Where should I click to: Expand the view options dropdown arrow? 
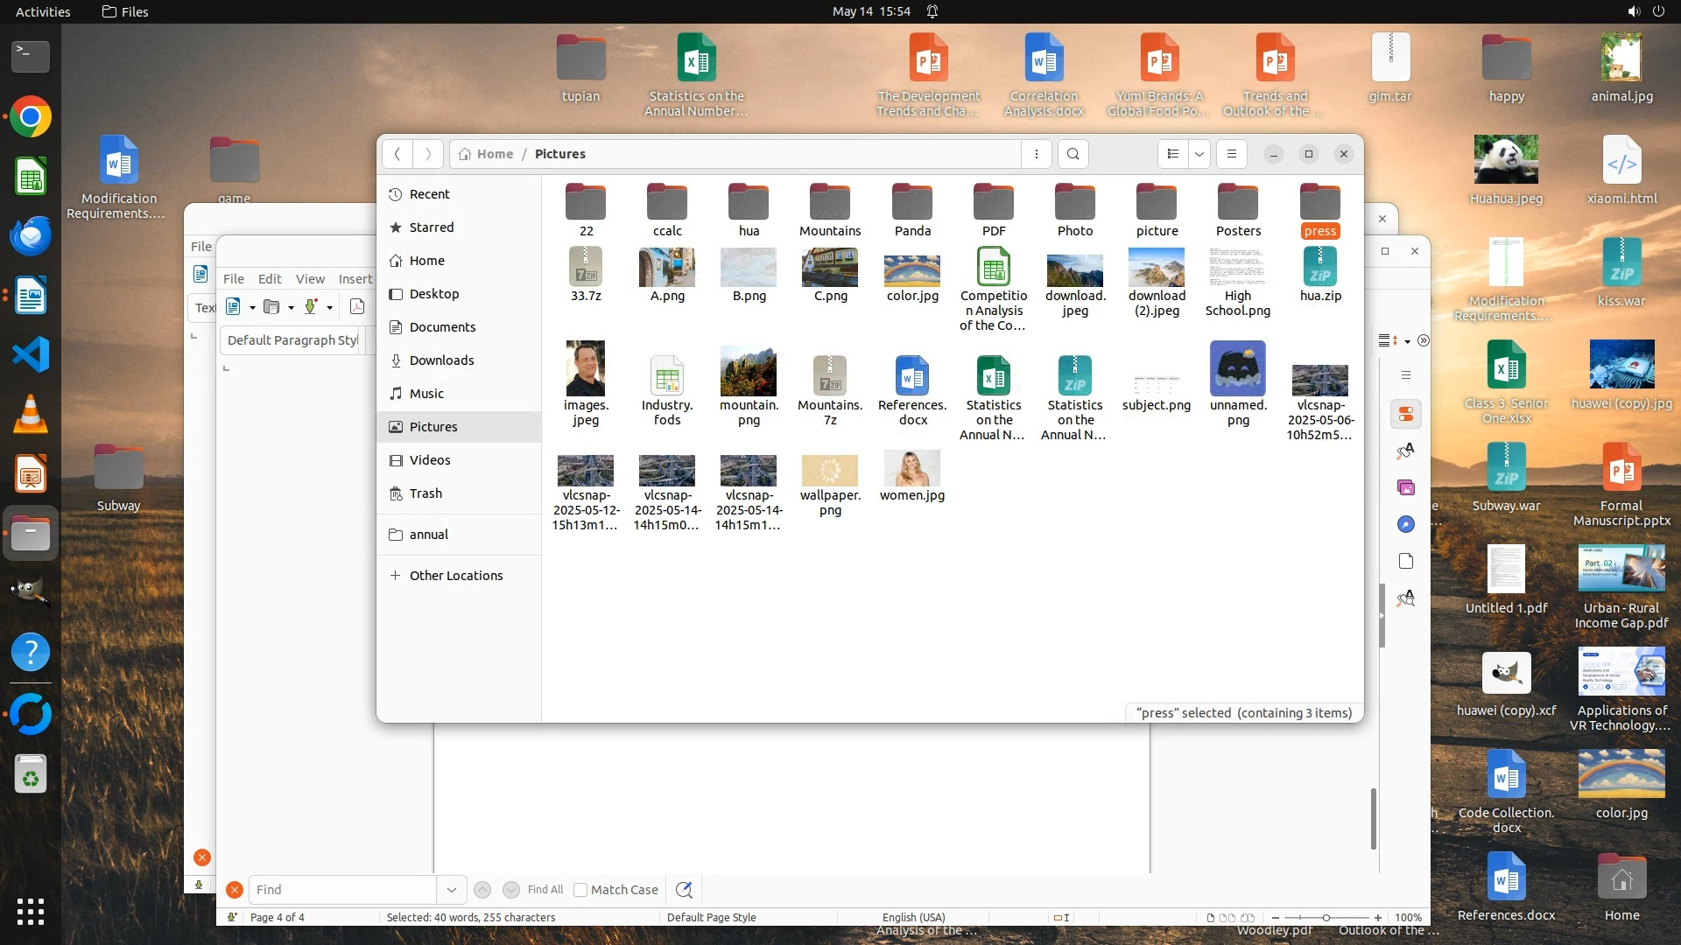[1199, 154]
